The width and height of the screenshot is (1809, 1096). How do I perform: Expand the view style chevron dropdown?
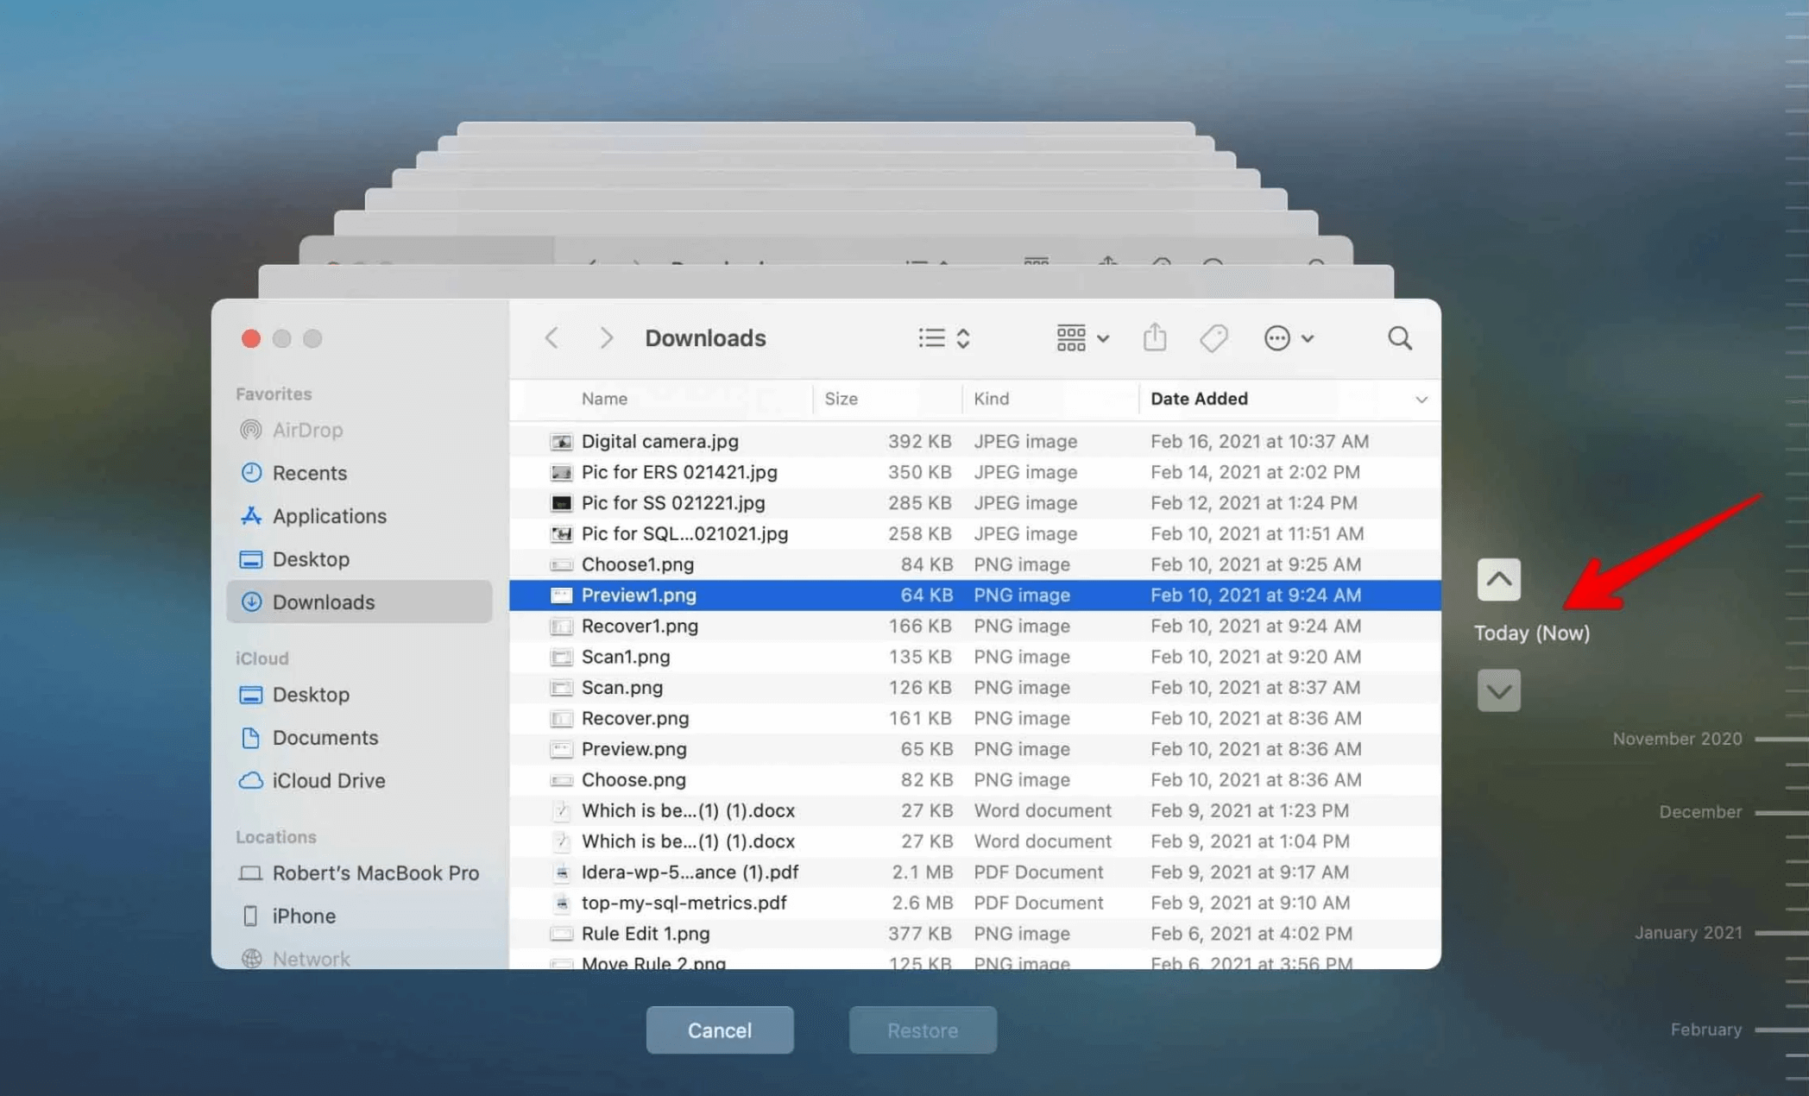tap(962, 337)
